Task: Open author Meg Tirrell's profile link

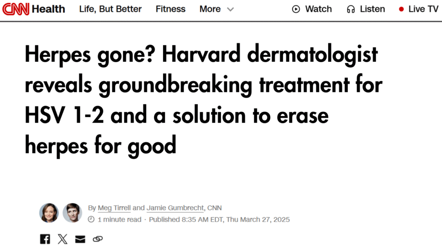Action: coord(114,208)
